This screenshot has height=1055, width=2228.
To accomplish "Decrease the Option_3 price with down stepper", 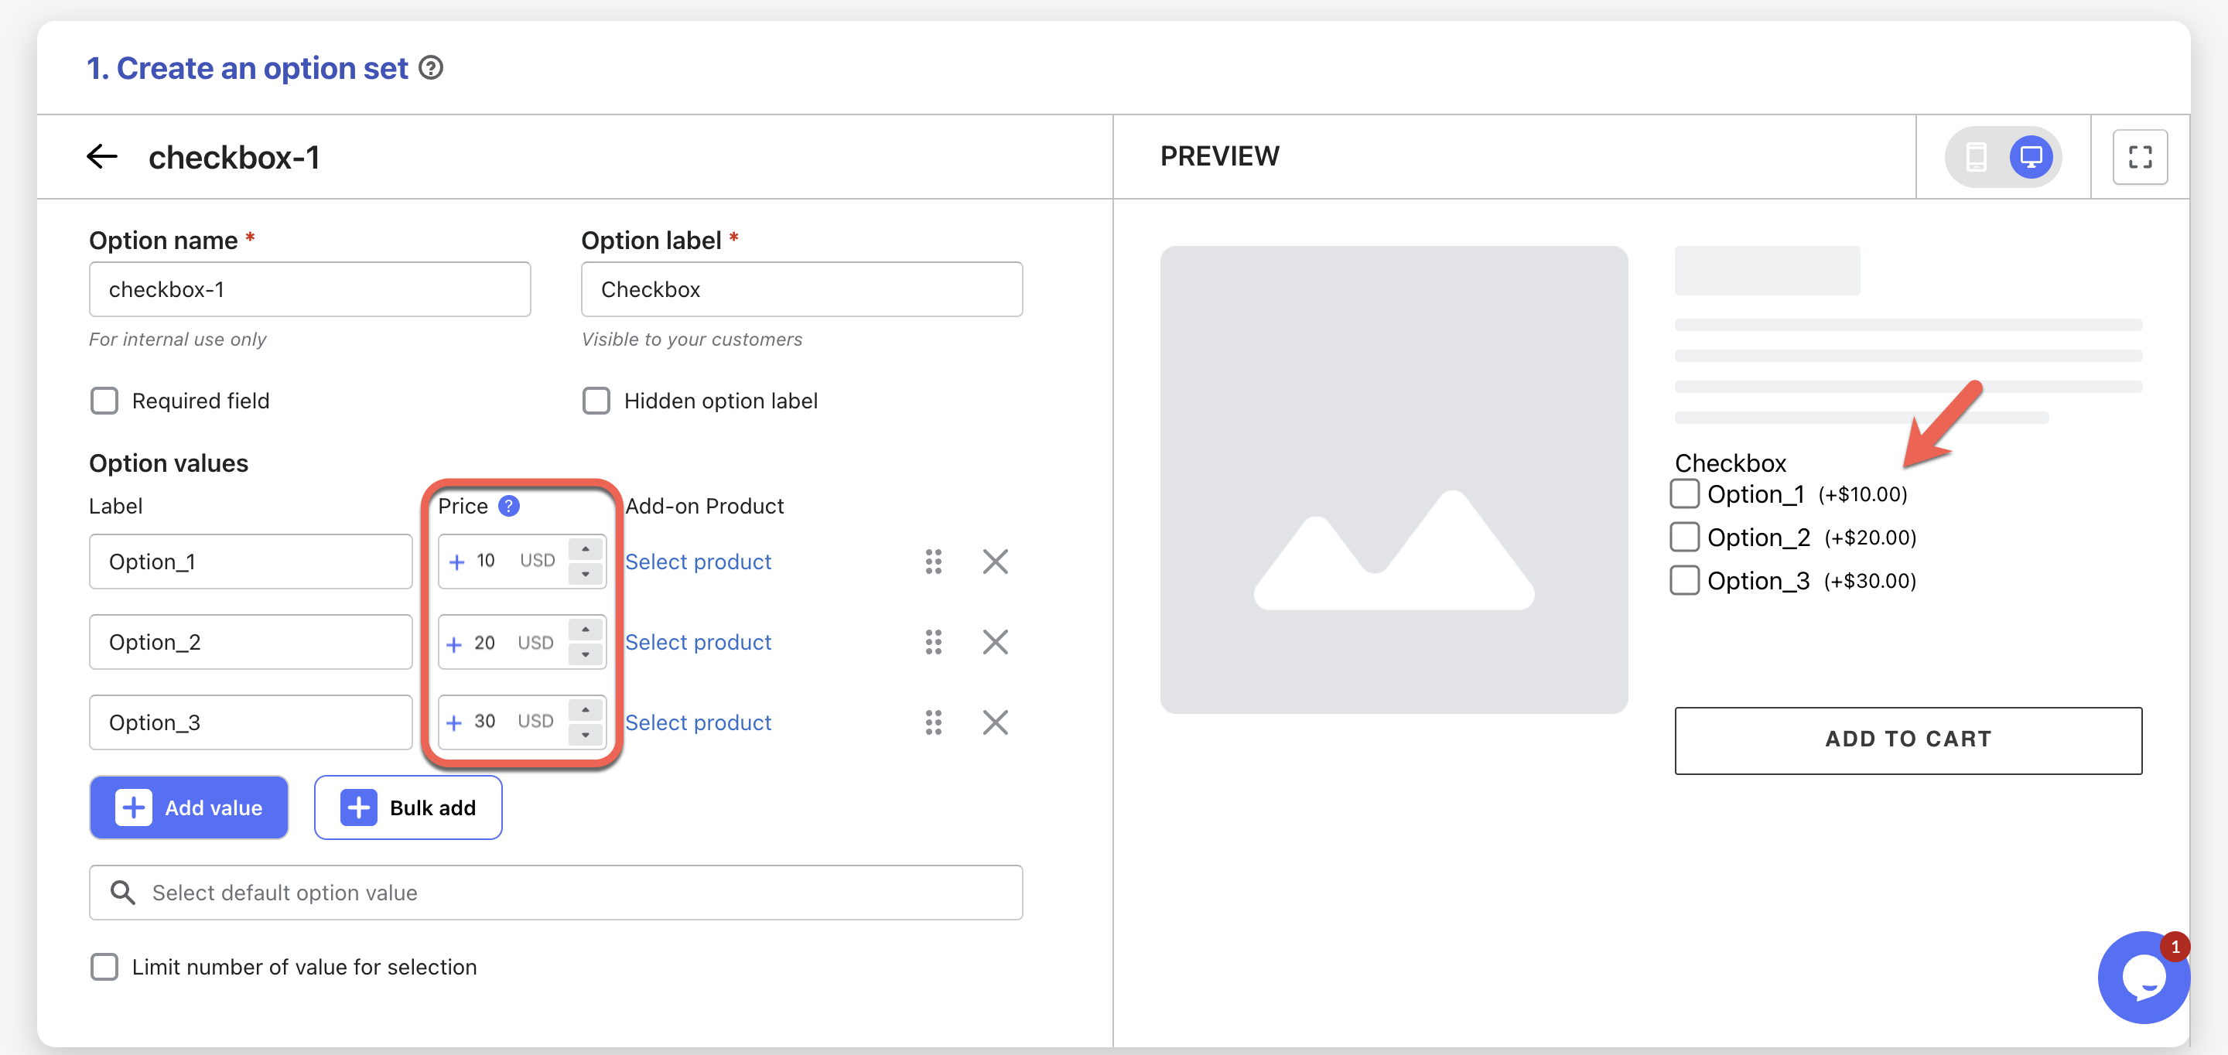I will 586,735.
